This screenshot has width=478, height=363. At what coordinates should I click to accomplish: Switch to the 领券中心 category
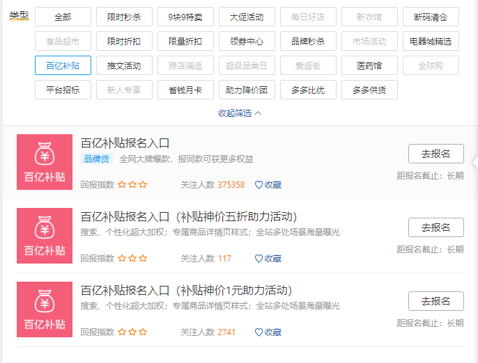tap(247, 41)
